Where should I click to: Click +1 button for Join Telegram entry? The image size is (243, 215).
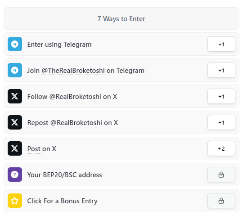(x=221, y=70)
